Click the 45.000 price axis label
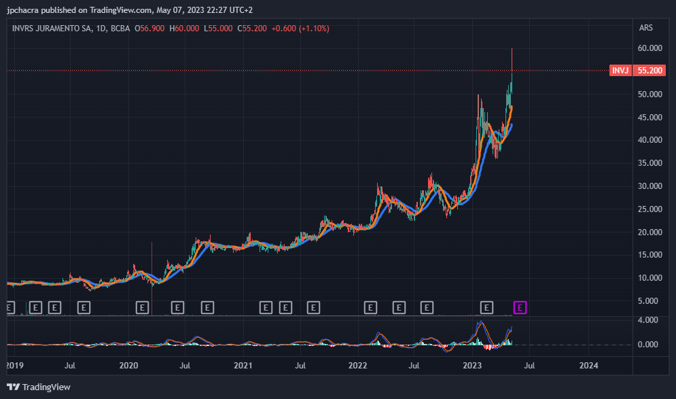 tap(650, 118)
